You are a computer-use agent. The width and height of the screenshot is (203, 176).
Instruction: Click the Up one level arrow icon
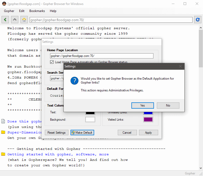(15, 20)
